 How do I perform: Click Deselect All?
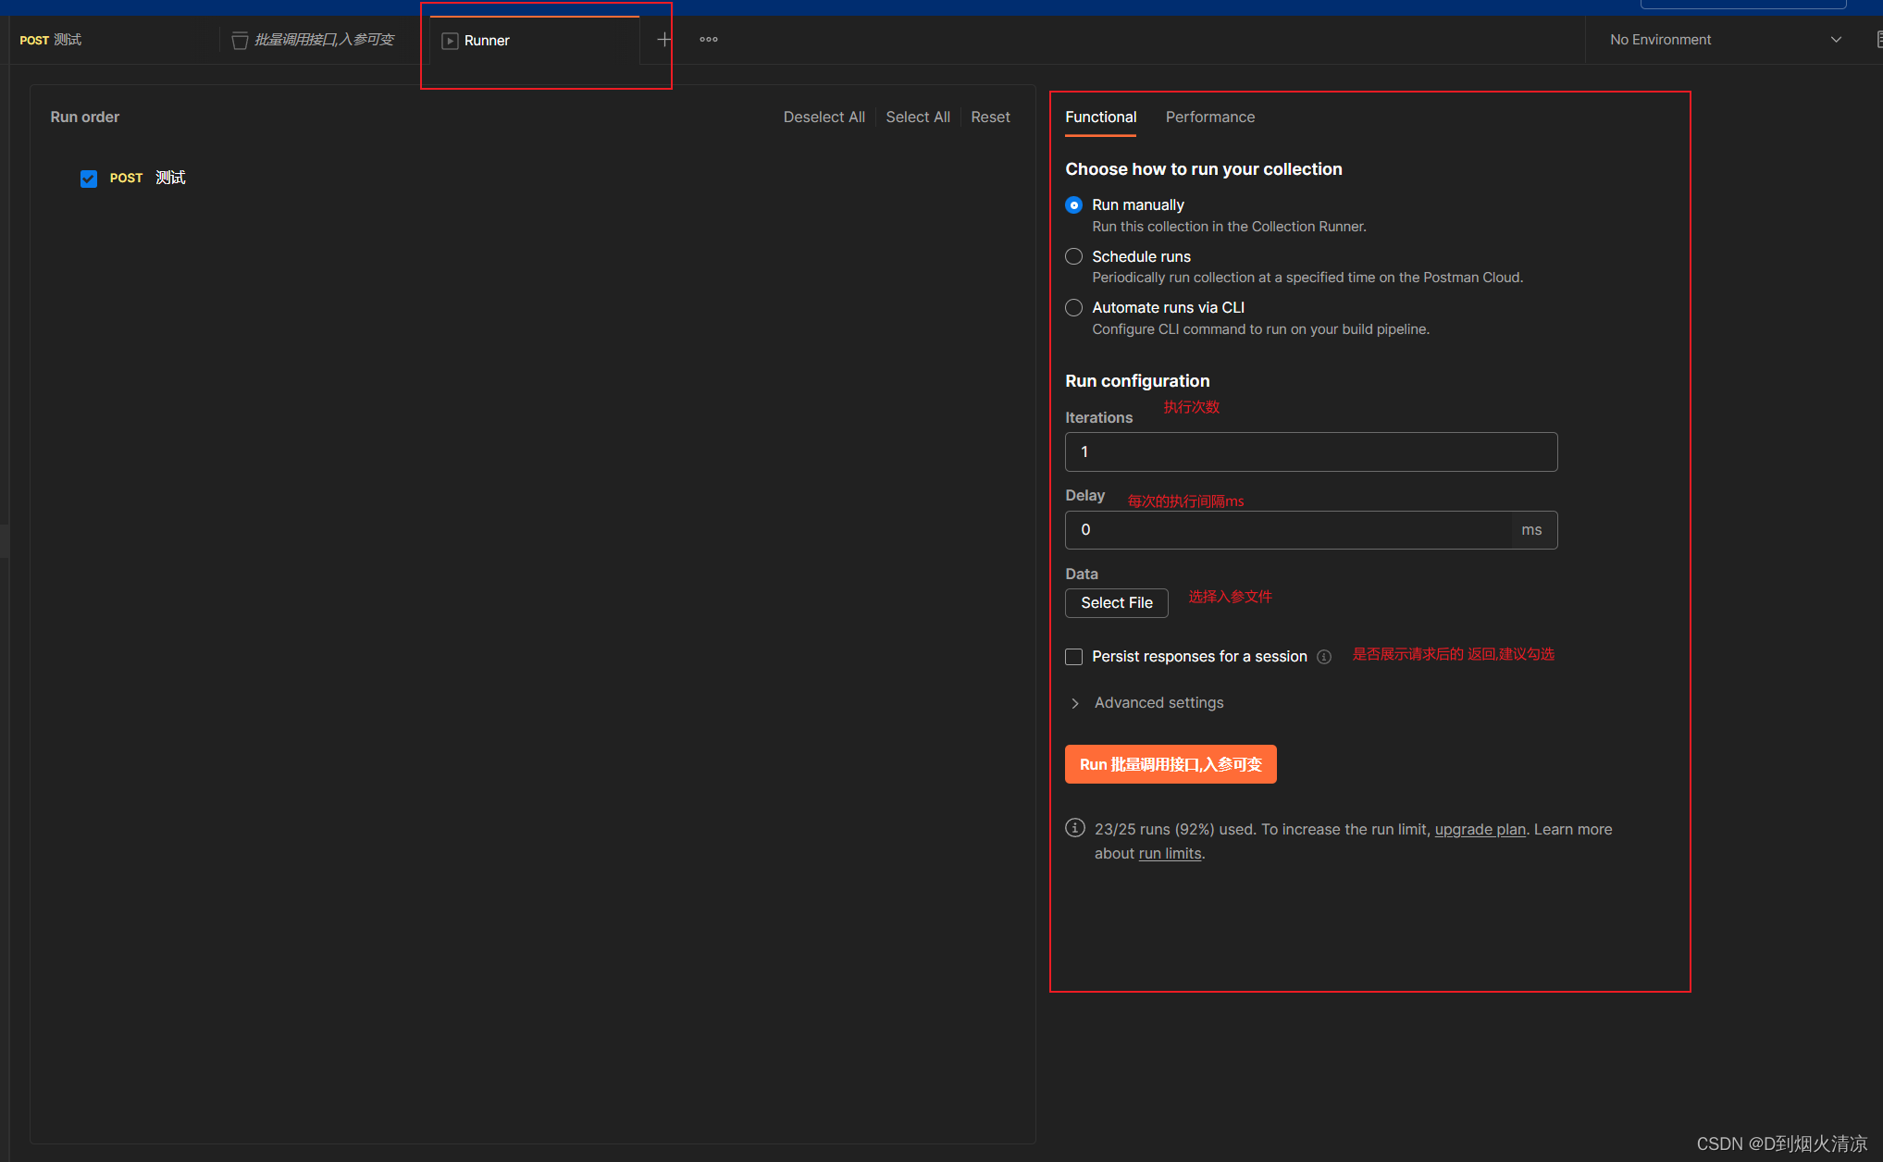tap(824, 117)
